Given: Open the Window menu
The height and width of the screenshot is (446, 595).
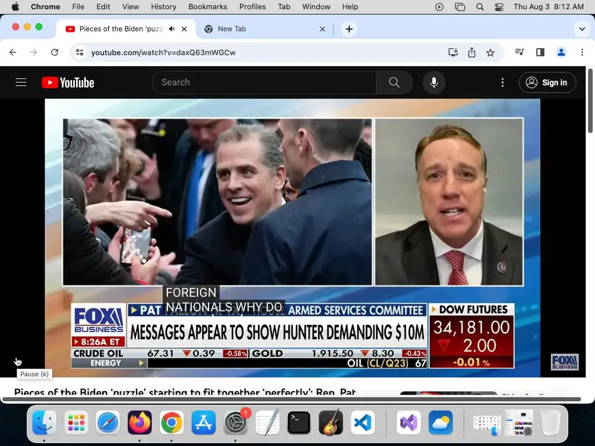Looking at the screenshot, I should (316, 7).
